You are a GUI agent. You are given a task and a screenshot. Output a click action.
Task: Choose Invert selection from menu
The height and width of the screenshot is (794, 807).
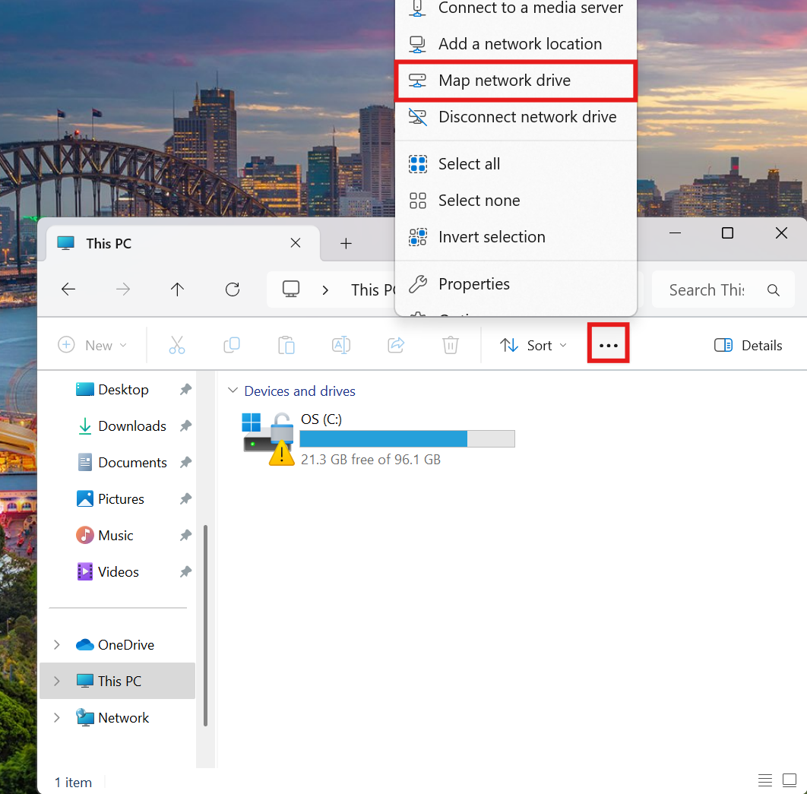click(516, 237)
